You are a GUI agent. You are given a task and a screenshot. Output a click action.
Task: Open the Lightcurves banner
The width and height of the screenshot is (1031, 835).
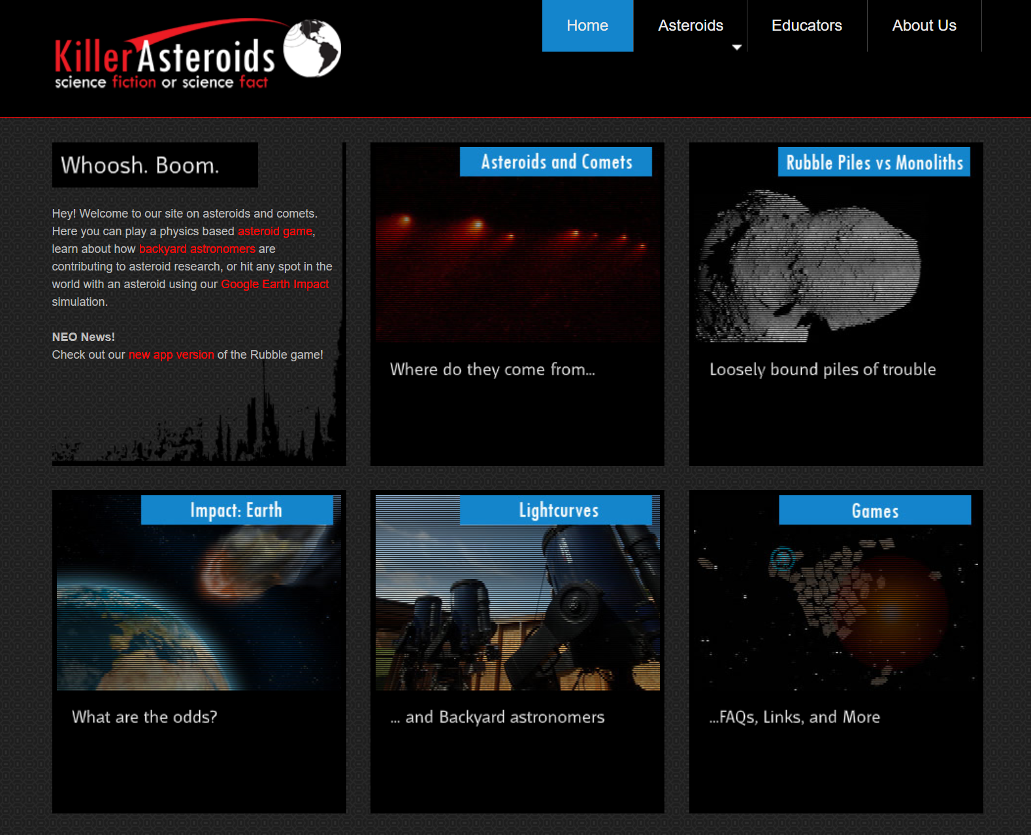coord(556,510)
